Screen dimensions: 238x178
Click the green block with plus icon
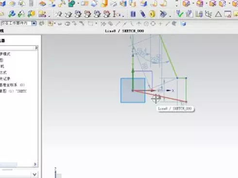(x=71, y=3)
